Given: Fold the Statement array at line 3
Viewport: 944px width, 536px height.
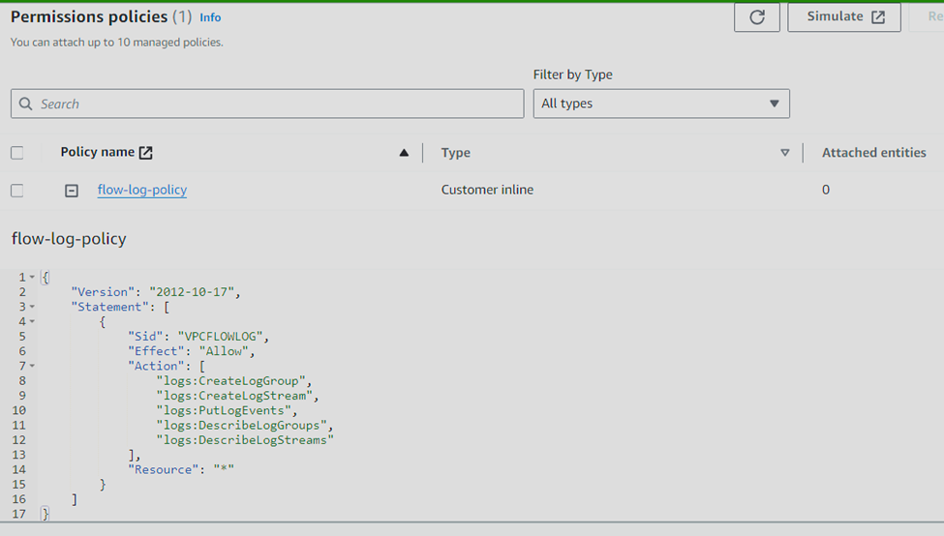Looking at the screenshot, I should click(x=33, y=307).
